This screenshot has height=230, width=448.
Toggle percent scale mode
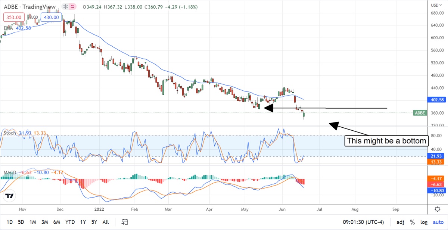click(413, 222)
